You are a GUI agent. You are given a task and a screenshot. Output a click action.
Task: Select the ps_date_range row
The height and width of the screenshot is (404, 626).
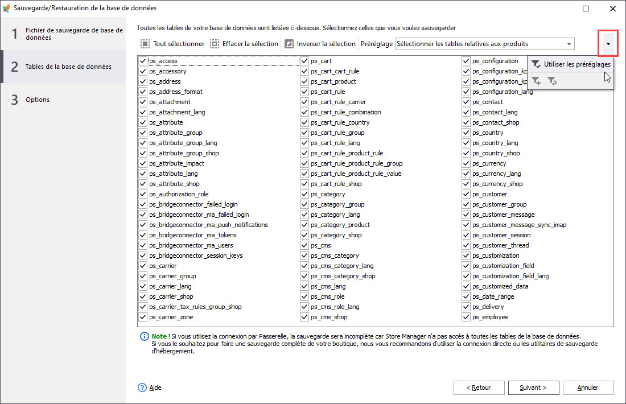click(x=493, y=296)
